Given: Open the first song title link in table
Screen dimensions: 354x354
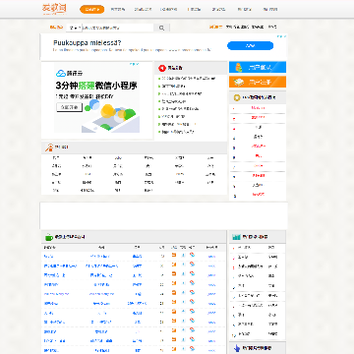Looking at the screenshot, I should pyautogui.click(x=48, y=257).
